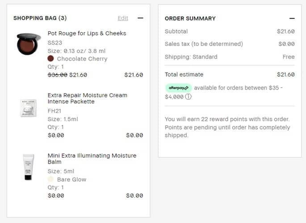Click the Bare Glow shade swatch
Viewport: 306px width, 223px height.
(51, 179)
